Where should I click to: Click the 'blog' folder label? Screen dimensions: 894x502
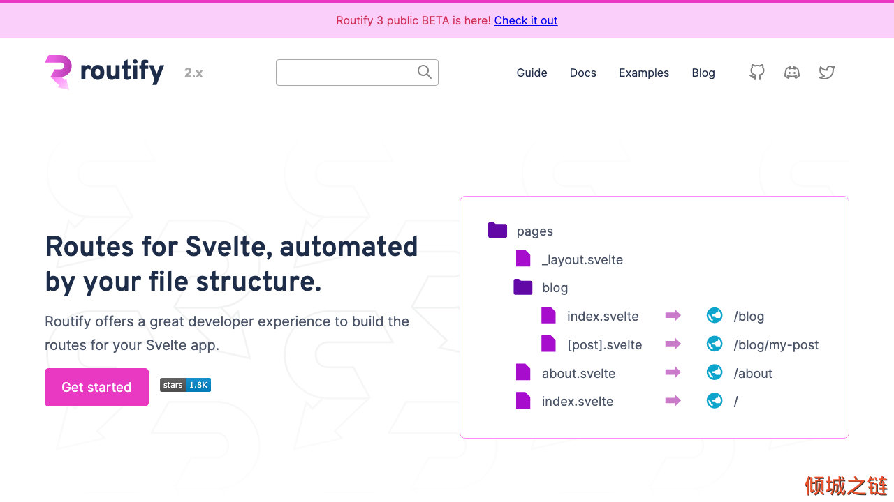pos(555,288)
